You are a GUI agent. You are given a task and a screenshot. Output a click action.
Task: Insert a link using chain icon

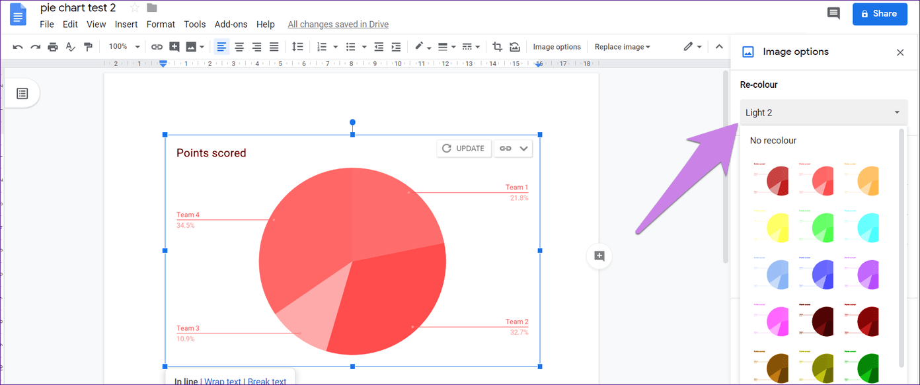[157, 47]
